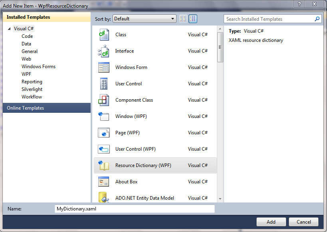The width and height of the screenshot is (327, 232).
Task: Click the User Control template name
Action: tap(129, 84)
